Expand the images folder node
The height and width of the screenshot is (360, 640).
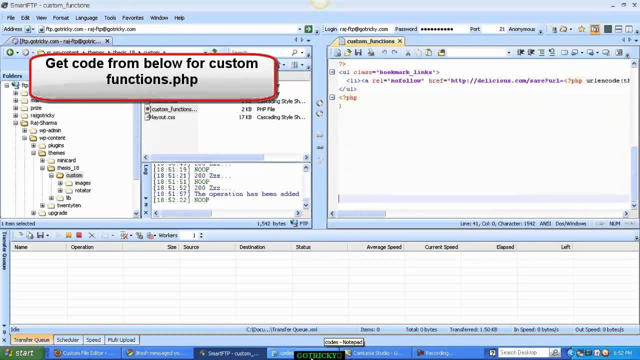coord(60,183)
